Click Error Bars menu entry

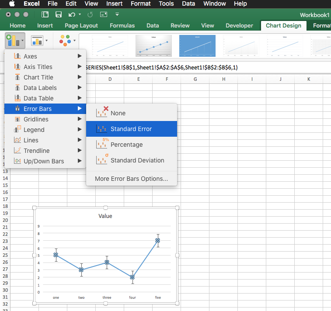point(45,109)
